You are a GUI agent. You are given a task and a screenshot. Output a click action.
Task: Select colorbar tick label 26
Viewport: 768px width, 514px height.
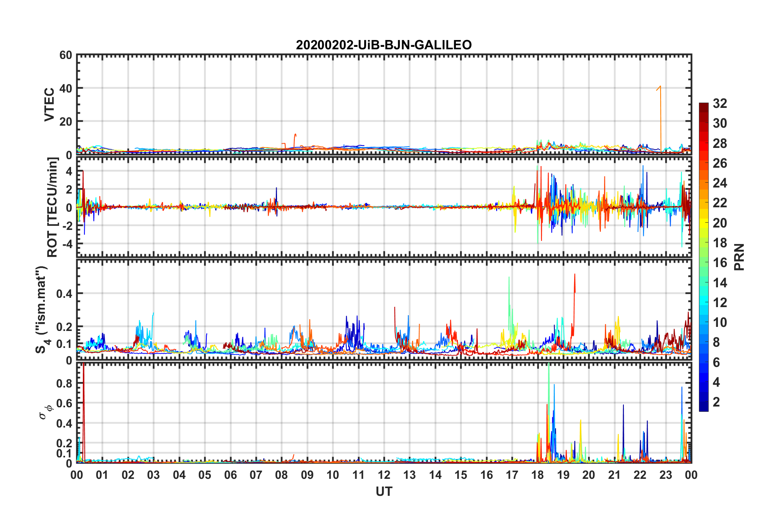click(720, 163)
